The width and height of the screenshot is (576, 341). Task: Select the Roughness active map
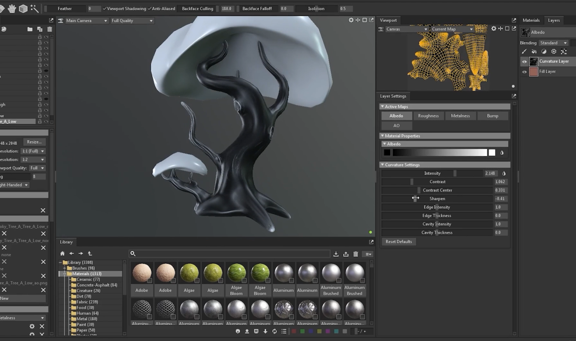(428, 116)
